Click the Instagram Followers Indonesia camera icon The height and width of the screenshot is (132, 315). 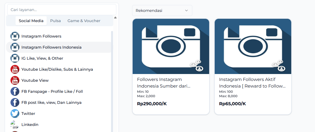point(15,47)
